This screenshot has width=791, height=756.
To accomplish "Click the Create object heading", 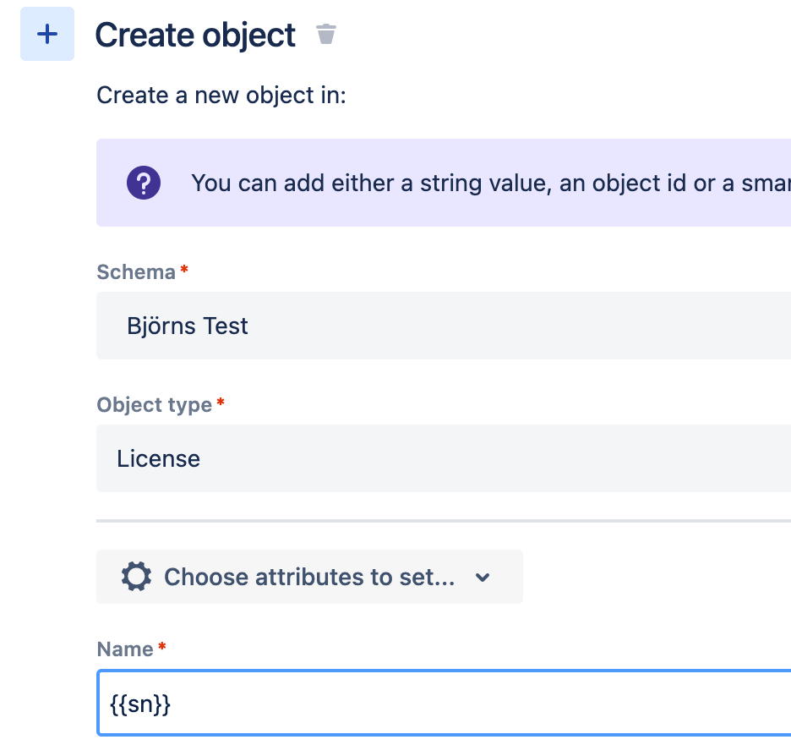I will [x=195, y=35].
